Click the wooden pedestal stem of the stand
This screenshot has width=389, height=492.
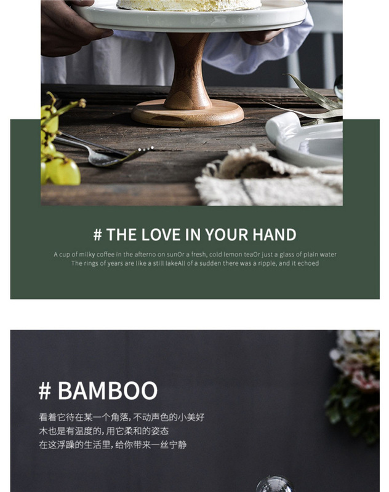[x=188, y=71]
